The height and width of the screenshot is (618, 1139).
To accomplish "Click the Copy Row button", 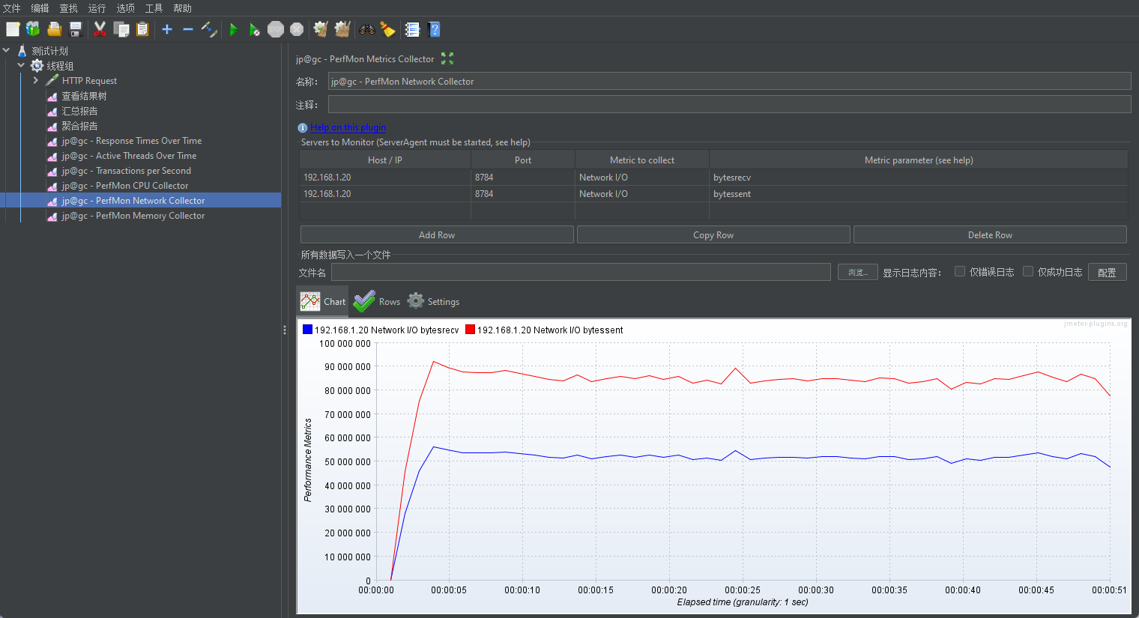I will click(x=713, y=234).
